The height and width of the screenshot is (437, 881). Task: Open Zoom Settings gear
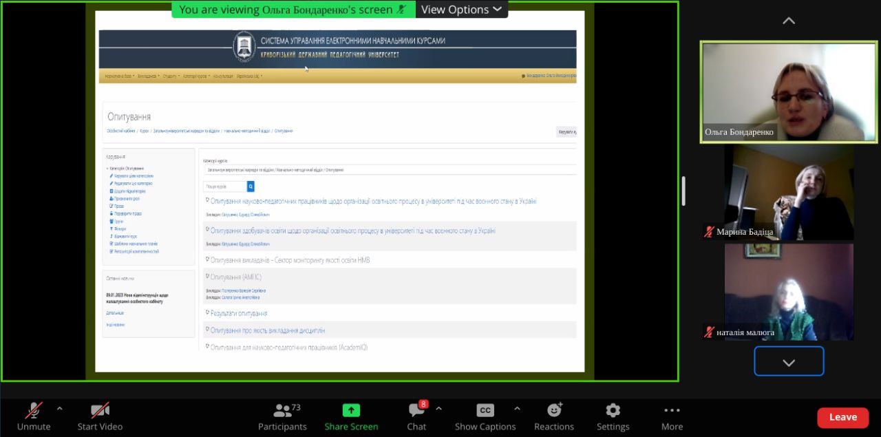pyautogui.click(x=613, y=411)
